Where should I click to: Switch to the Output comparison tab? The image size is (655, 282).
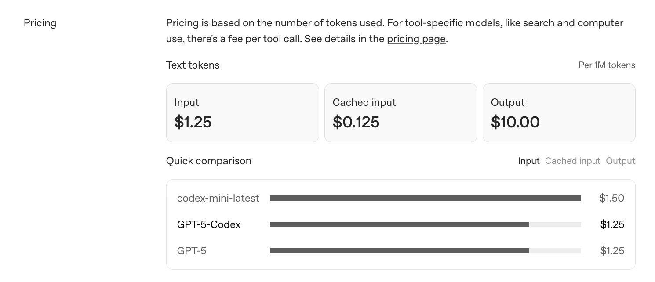[x=620, y=161]
